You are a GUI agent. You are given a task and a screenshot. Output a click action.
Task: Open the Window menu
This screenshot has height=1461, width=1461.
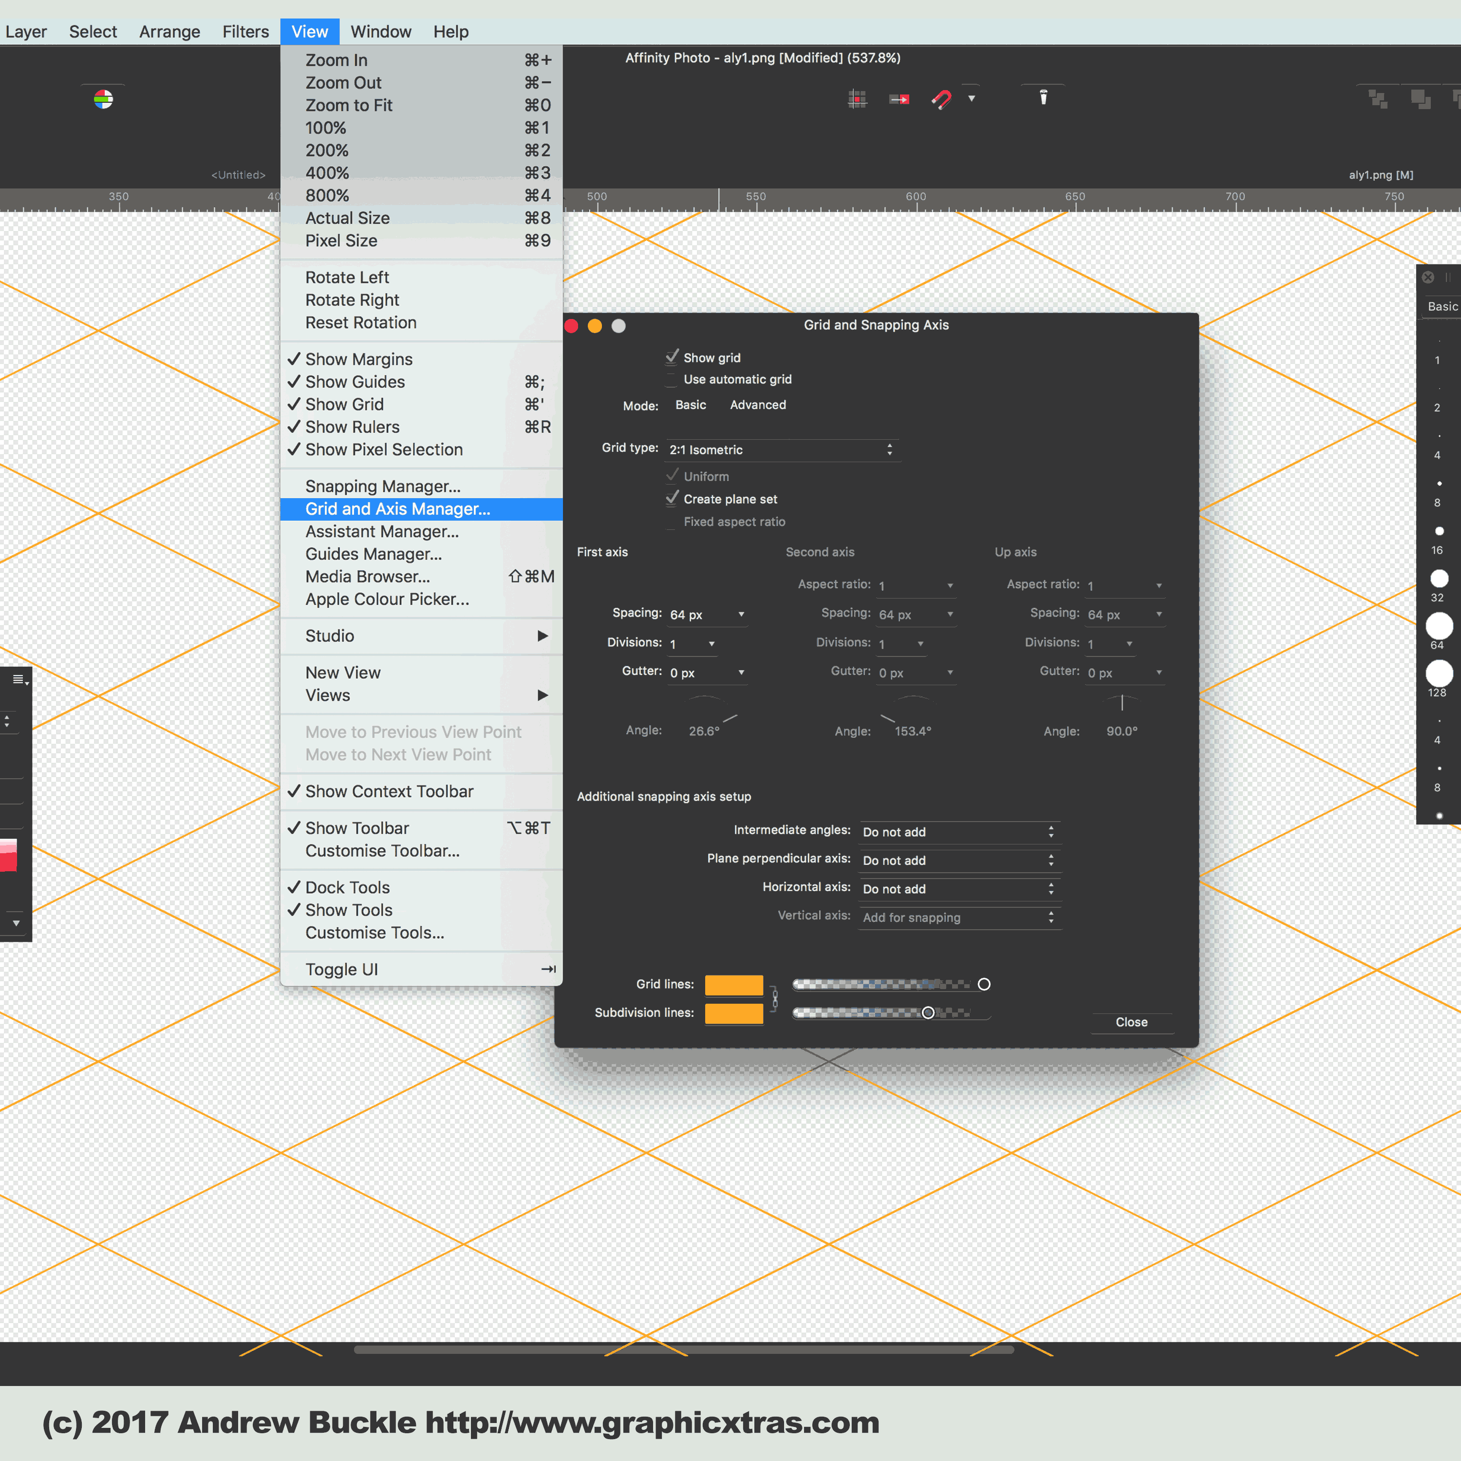[x=381, y=32]
